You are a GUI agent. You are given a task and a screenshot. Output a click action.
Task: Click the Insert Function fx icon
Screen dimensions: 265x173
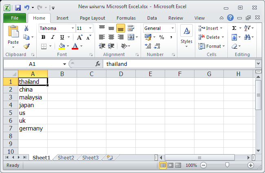98,64
